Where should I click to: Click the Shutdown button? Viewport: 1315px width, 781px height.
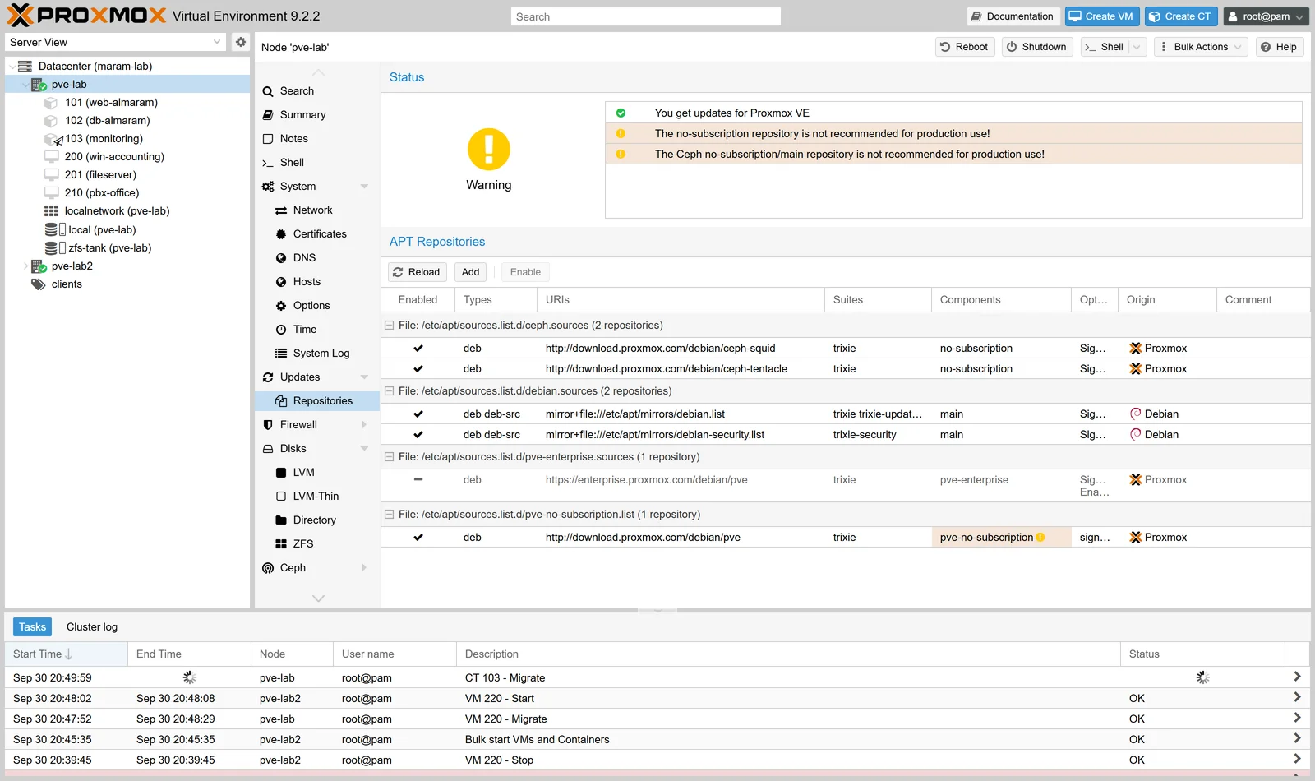tap(1037, 47)
